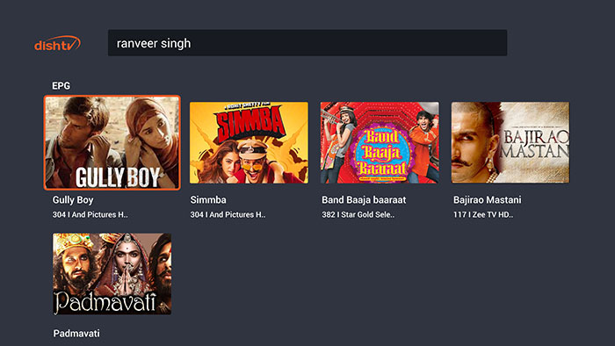Focus the search field containing ranveer singh
This screenshot has height=346, width=615.
[307, 43]
